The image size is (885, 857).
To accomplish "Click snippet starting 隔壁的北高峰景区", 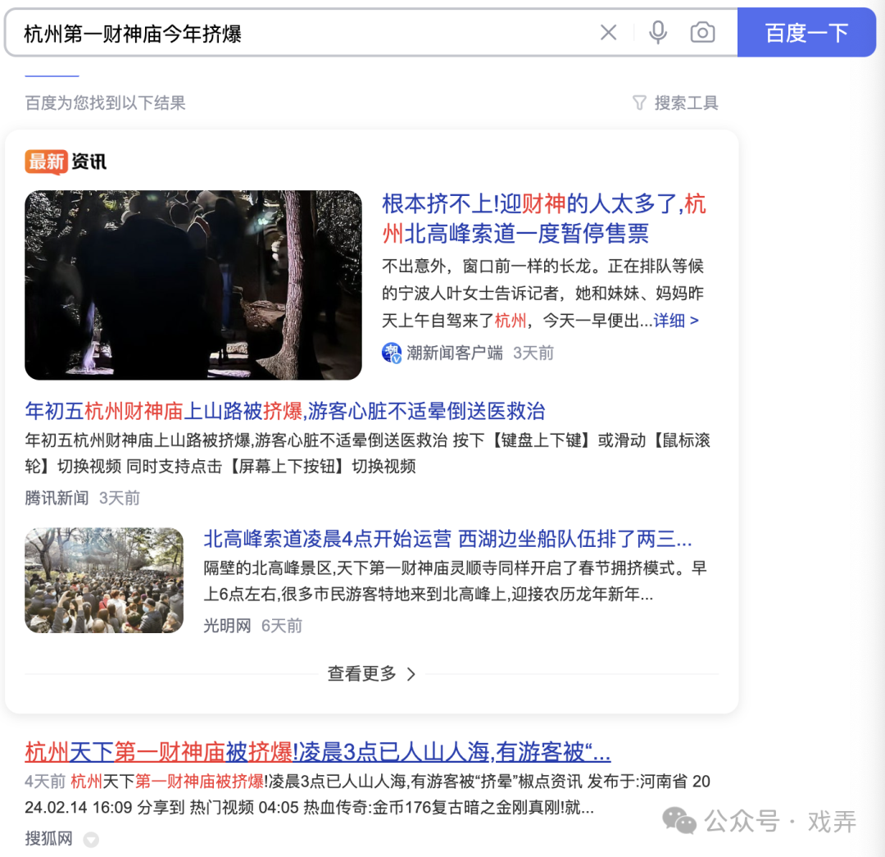I will (455, 581).
